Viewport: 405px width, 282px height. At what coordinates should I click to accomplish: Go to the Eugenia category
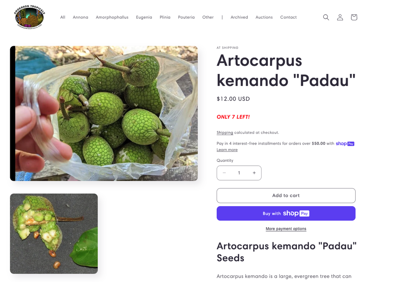(x=144, y=17)
